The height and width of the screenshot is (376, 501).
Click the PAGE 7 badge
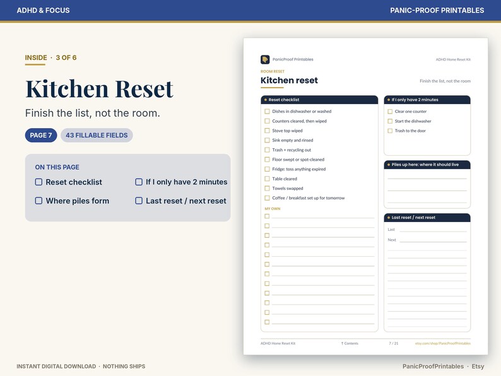pyautogui.click(x=41, y=135)
